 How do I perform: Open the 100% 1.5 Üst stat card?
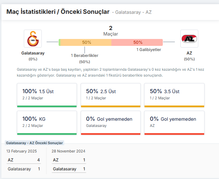pos(47,95)
